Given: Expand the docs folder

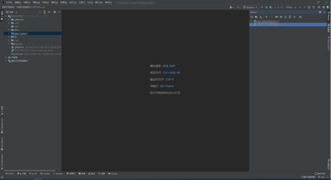Looking at the screenshot, I should click(x=9, y=30).
